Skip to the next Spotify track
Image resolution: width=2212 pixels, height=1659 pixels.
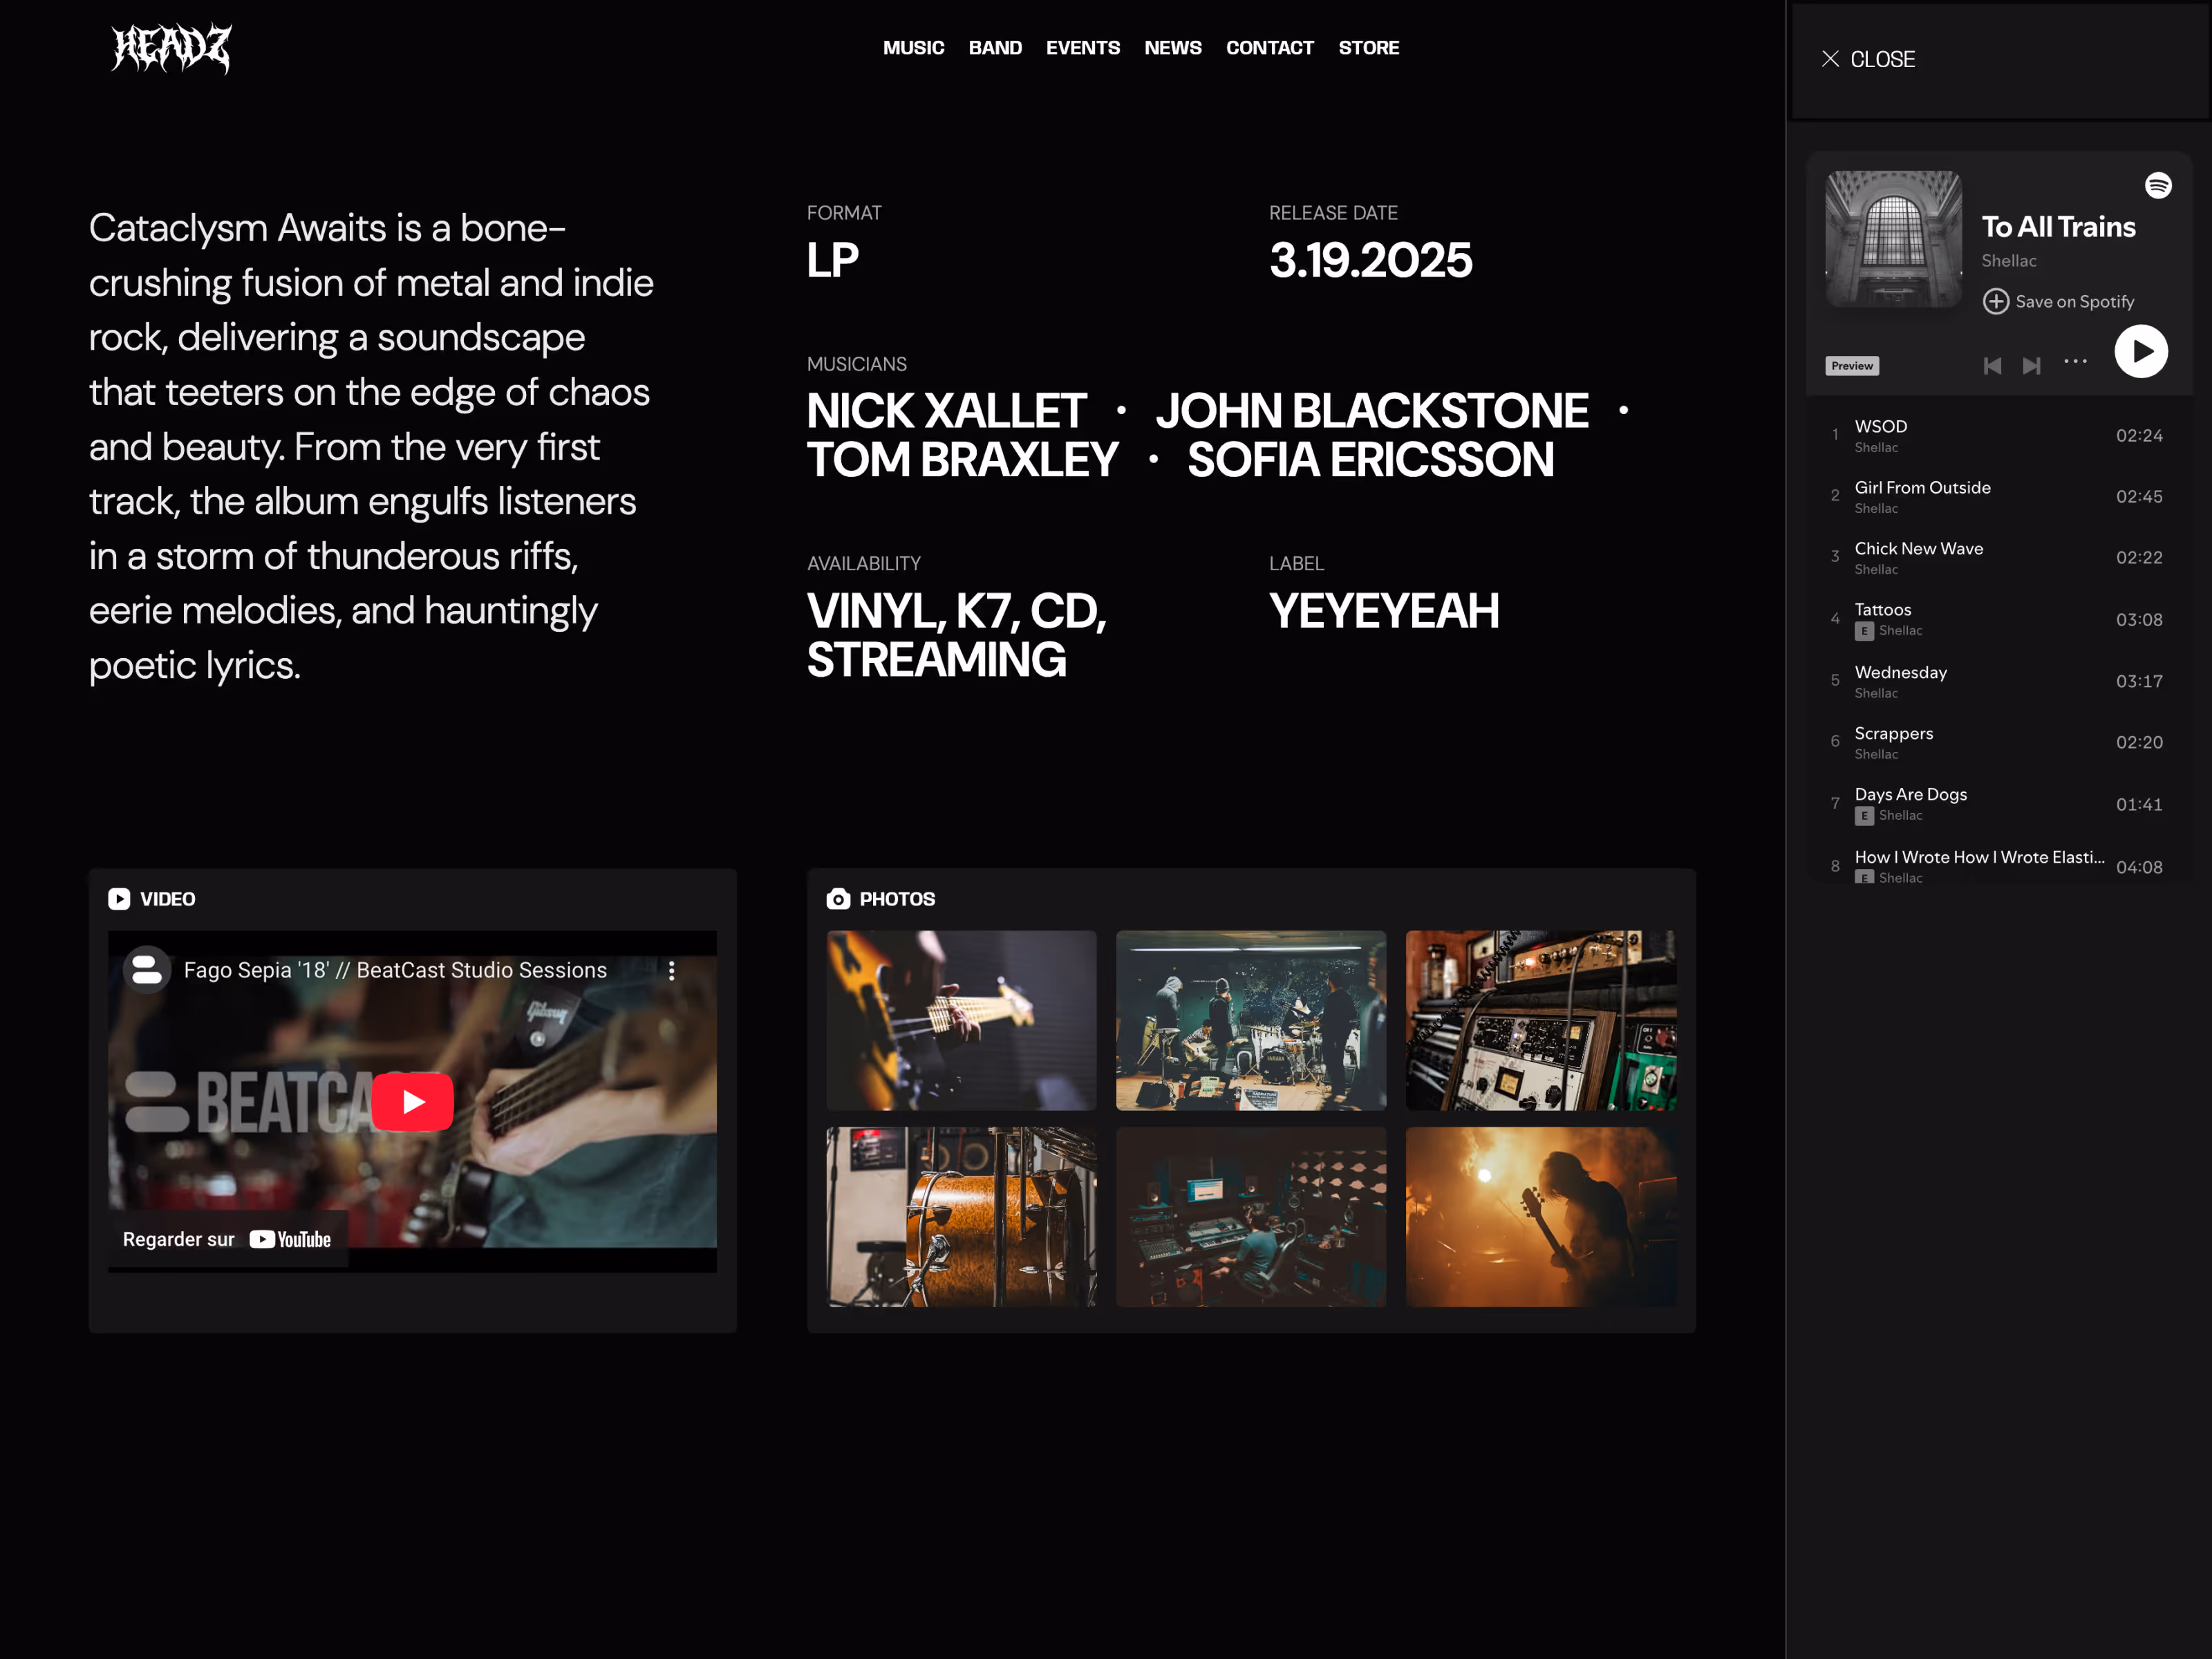tap(2031, 366)
